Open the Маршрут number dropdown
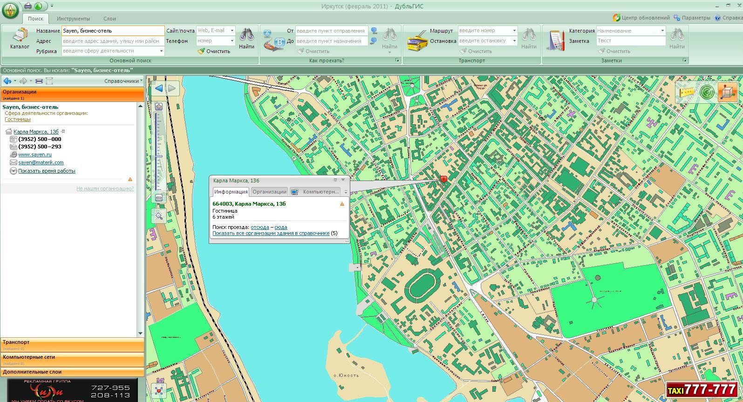Screen dimensions: 743x402 click(x=514, y=31)
